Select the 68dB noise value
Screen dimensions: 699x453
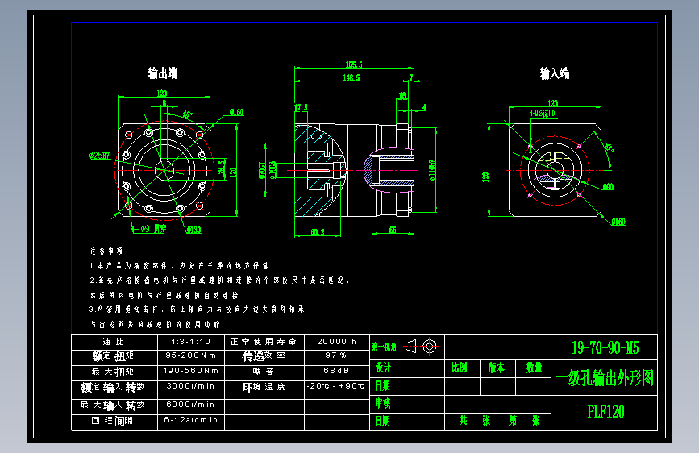(336, 371)
